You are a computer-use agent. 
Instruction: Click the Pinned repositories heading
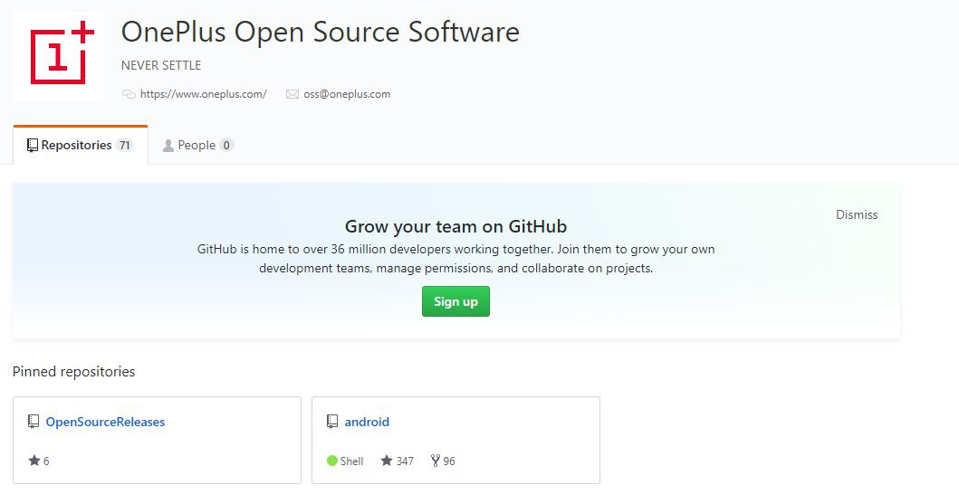point(74,371)
